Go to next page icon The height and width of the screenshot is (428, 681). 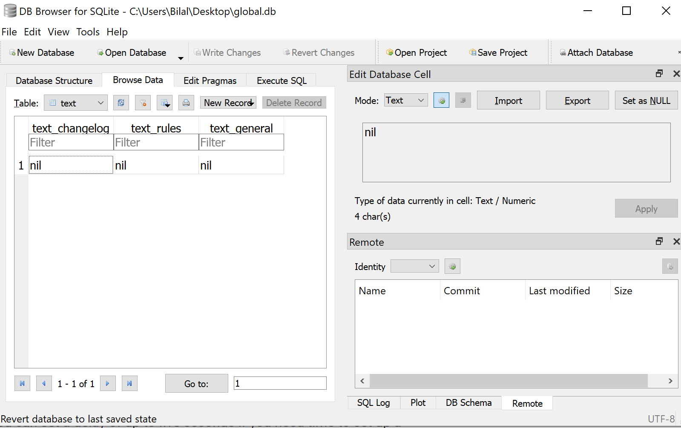(108, 383)
